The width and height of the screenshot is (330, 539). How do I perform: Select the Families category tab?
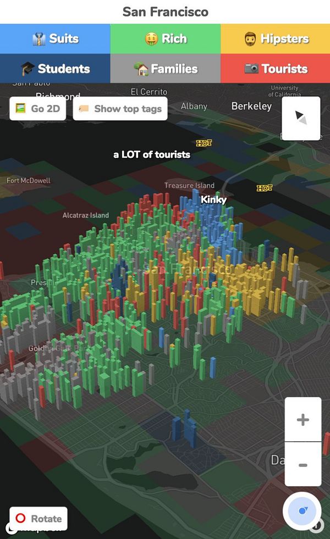pyautogui.click(x=165, y=69)
